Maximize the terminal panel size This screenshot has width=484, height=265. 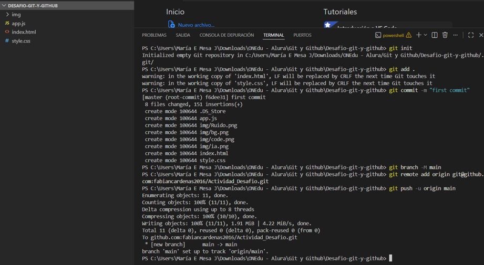[x=471, y=35]
